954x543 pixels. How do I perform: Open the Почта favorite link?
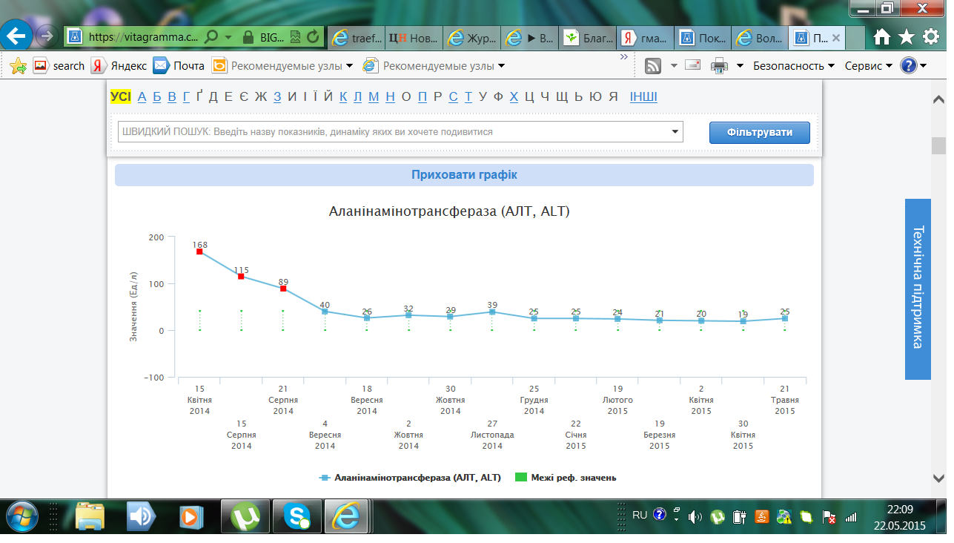(x=179, y=66)
